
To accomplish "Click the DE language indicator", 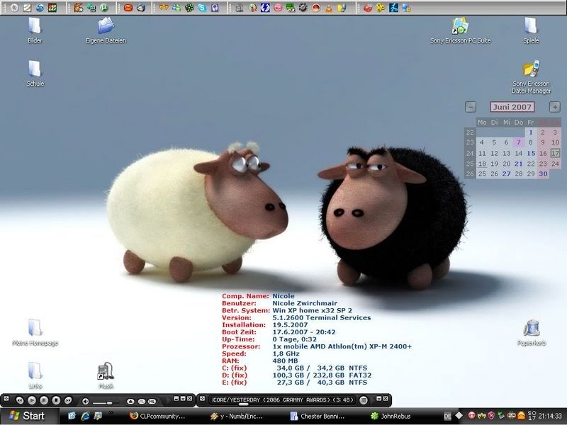I will (447, 416).
